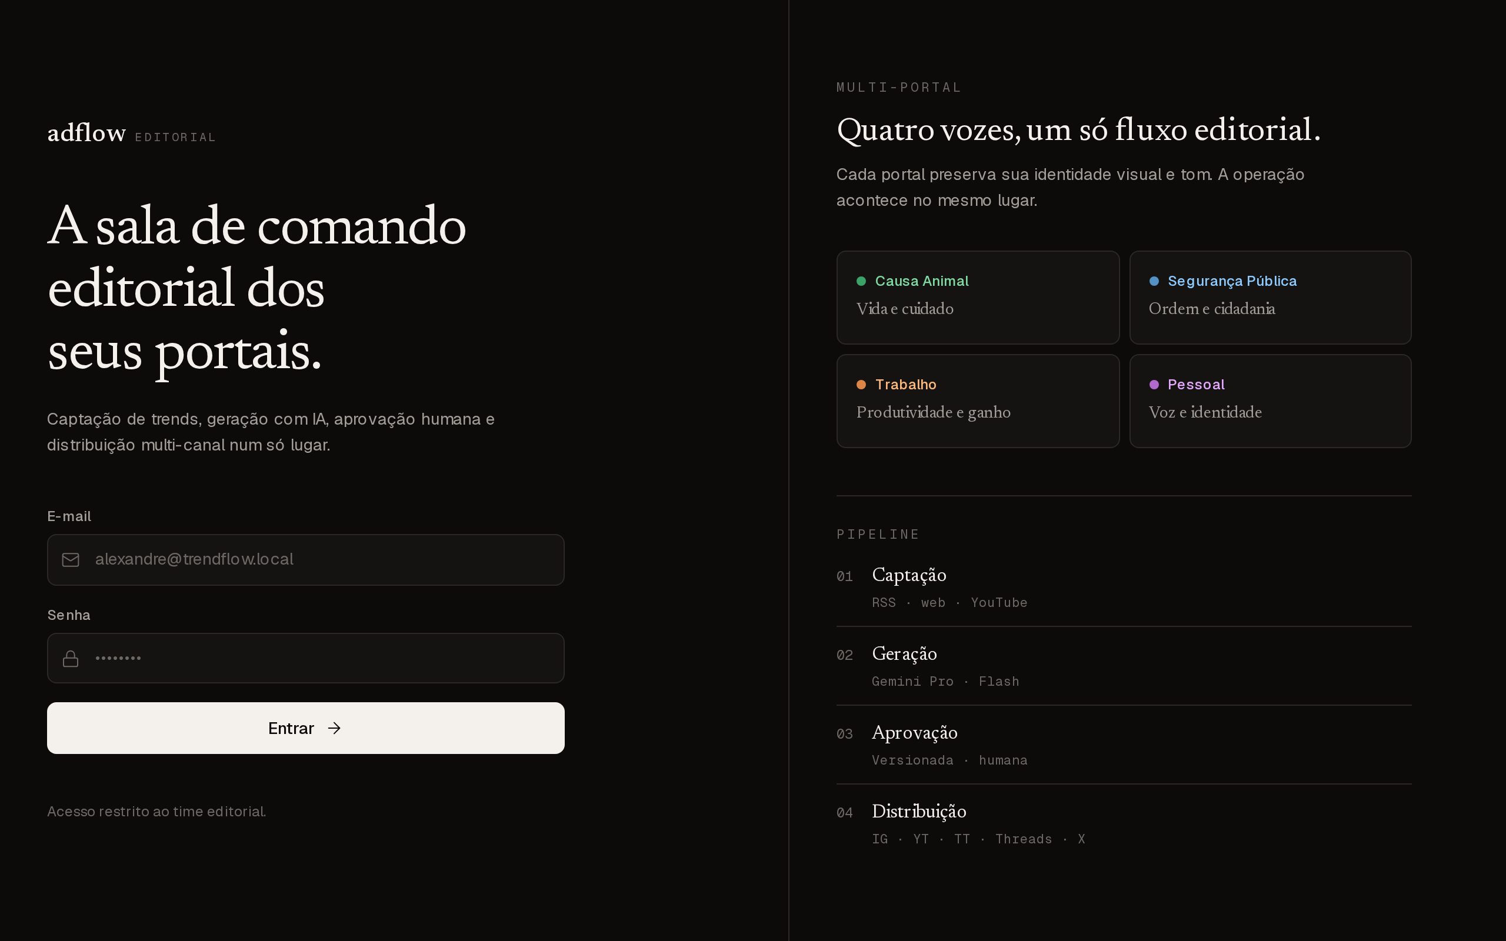The image size is (1506, 941).
Task: Open the Segurança Pública portal card
Action: coord(1270,298)
